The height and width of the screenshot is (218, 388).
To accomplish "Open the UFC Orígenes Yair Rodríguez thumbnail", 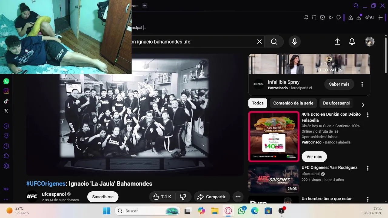I will pos(274,179).
